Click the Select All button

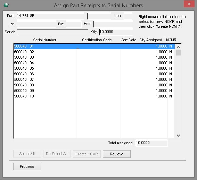point(27,154)
